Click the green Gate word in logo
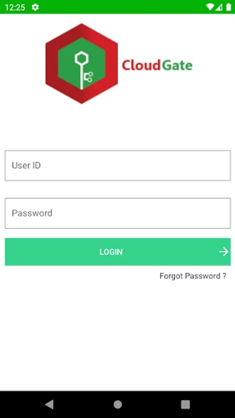This screenshot has height=418, width=235. click(177, 65)
